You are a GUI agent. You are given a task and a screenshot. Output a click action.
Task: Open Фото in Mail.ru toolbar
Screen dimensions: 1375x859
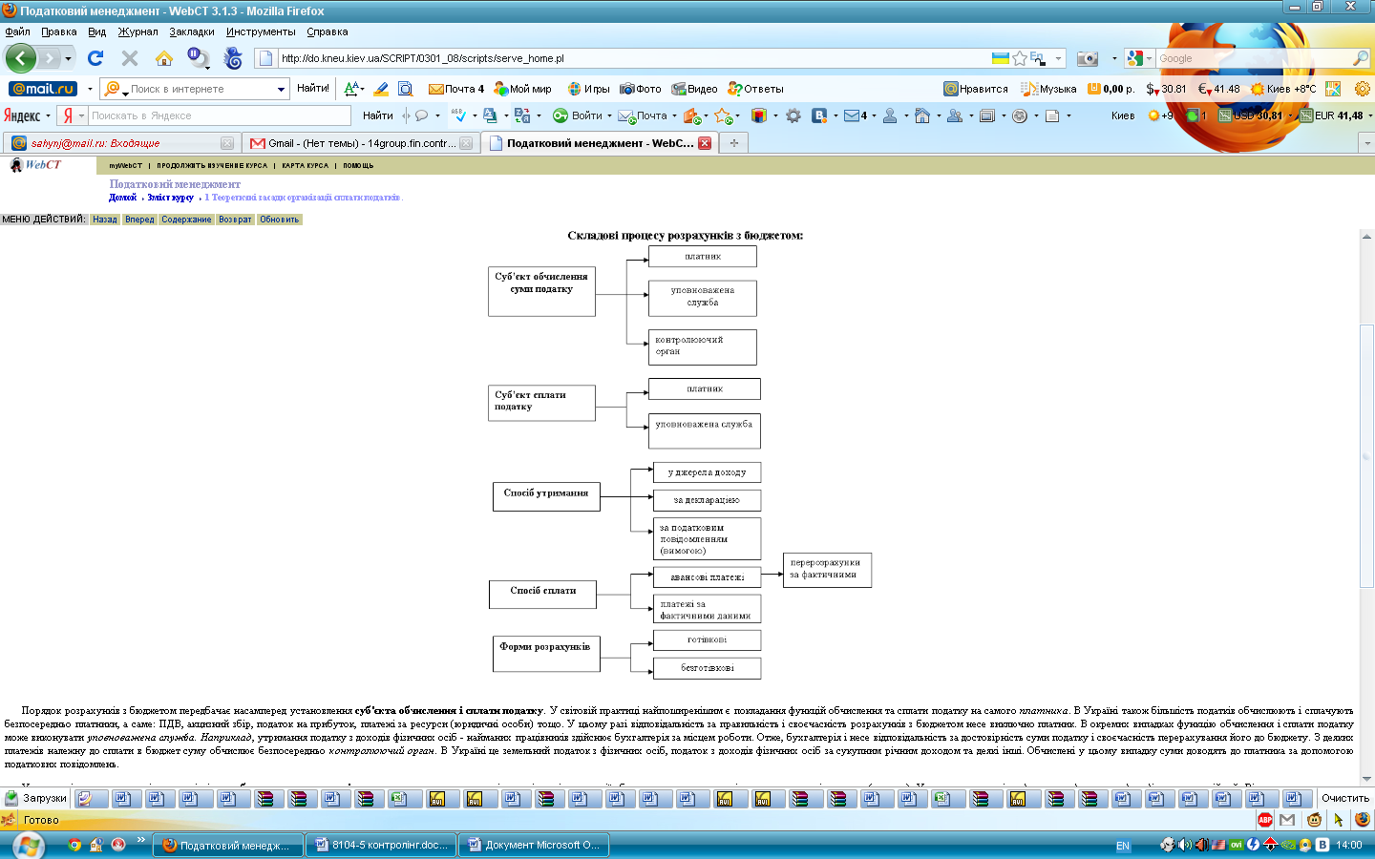tap(640, 89)
